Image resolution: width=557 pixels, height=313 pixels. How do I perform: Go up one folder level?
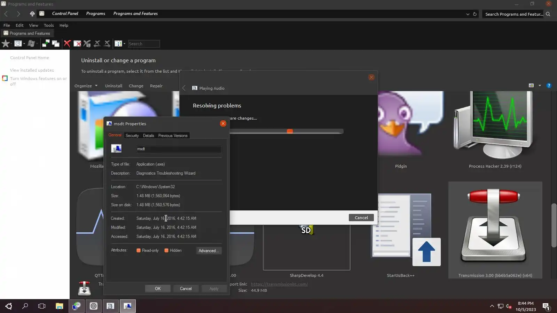32,14
